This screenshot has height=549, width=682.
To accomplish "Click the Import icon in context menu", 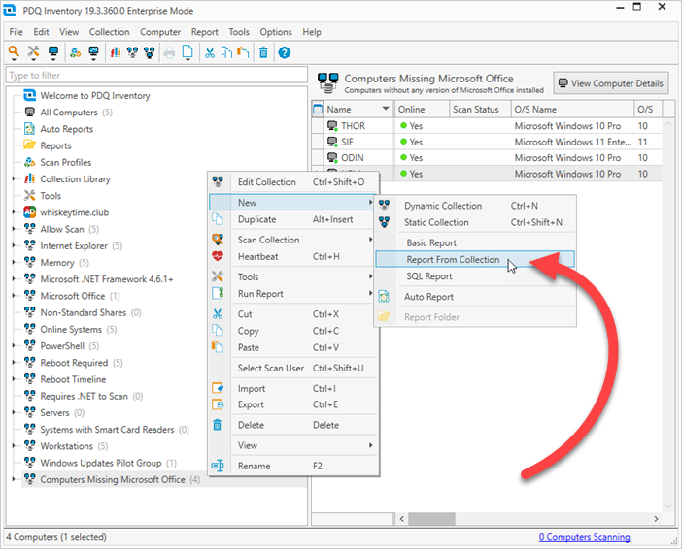I will [x=218, y=388].
